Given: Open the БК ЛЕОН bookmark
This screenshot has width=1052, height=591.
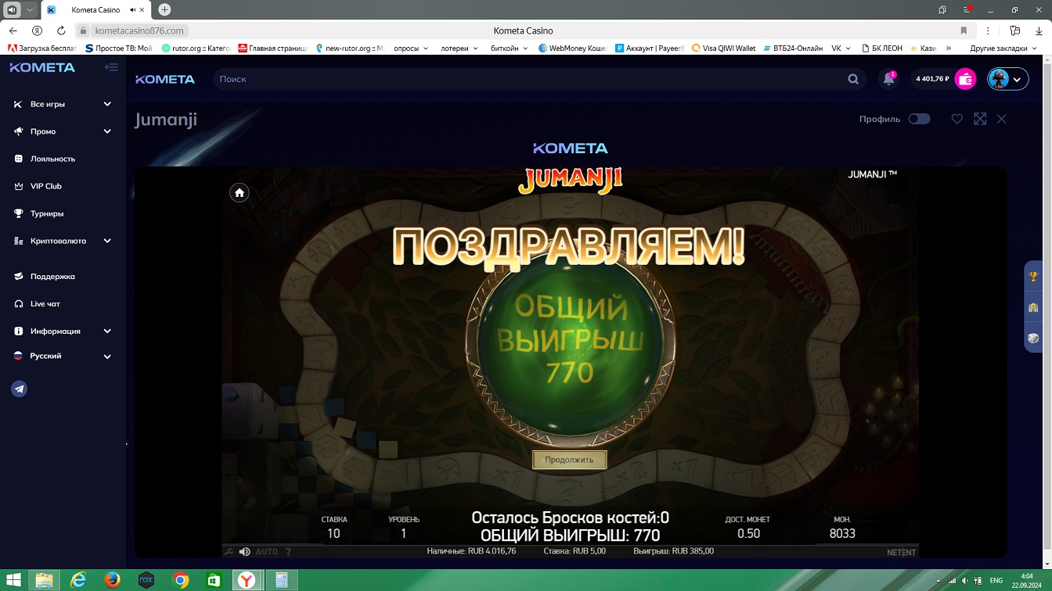Looking at the screenshot, I should coord(881,48).
